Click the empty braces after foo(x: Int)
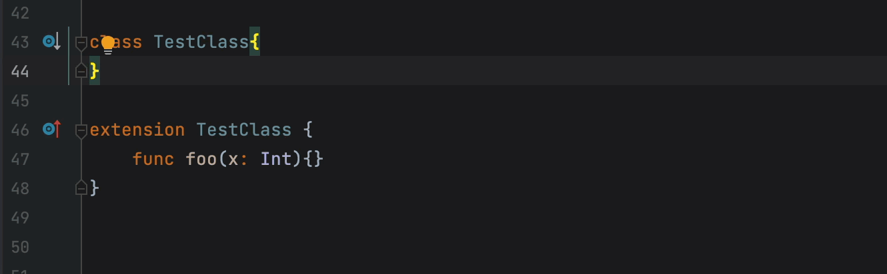887x274 pixels. point(313,159)
